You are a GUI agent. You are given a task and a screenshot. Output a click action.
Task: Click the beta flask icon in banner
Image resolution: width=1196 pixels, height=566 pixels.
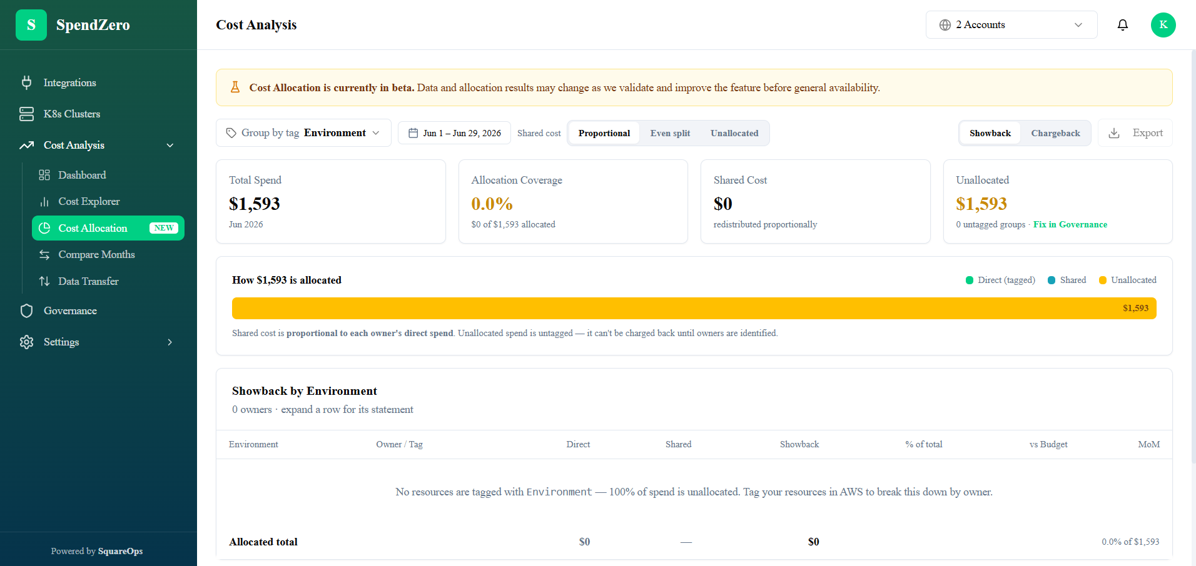[x=235, y=87]
